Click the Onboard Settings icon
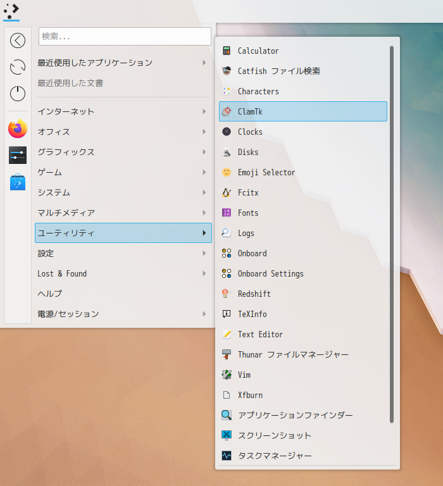This screenshot has width=443, height=486. click(x=227, y=273)
